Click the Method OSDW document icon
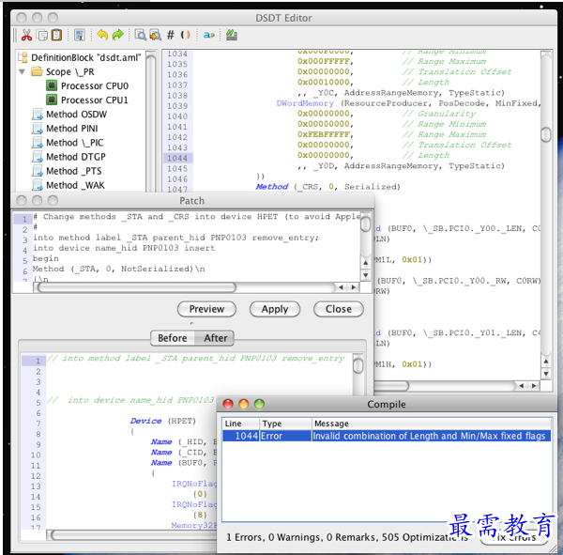Viewport: 563px width, 555px height. click(38, 115)
